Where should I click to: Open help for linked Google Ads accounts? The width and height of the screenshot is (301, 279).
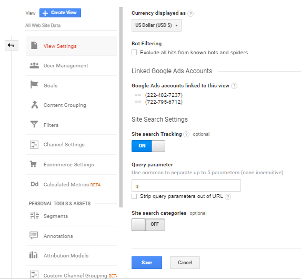(234, 86)
